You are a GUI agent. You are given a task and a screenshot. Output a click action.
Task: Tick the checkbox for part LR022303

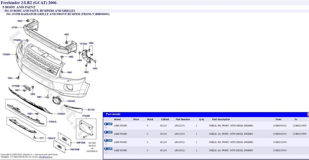tap(106, 135)
